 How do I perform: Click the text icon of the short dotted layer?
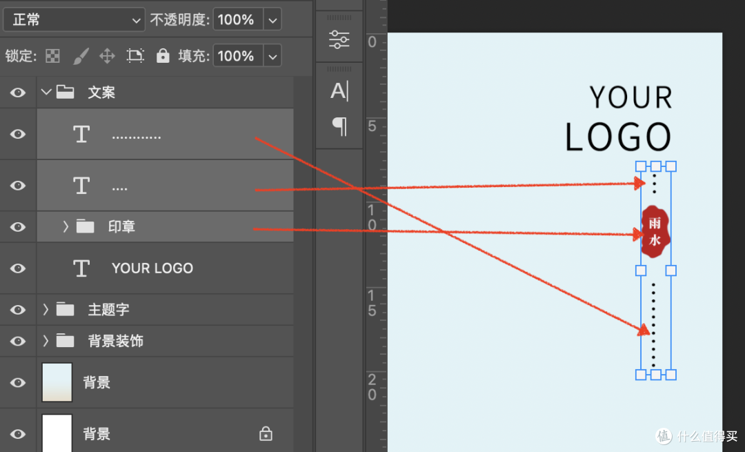coord(81,186)
